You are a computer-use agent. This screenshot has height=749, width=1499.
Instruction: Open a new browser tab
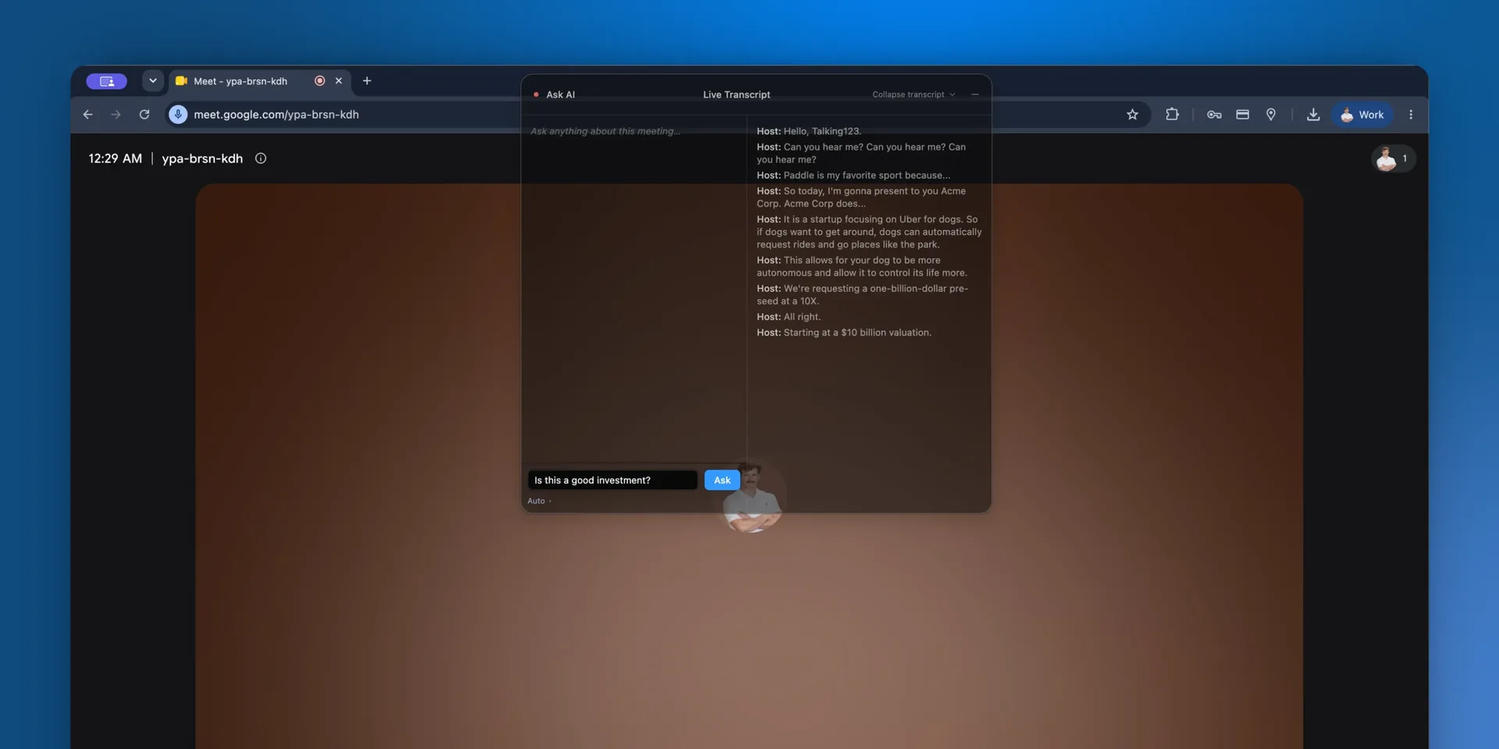click(367, 80)
